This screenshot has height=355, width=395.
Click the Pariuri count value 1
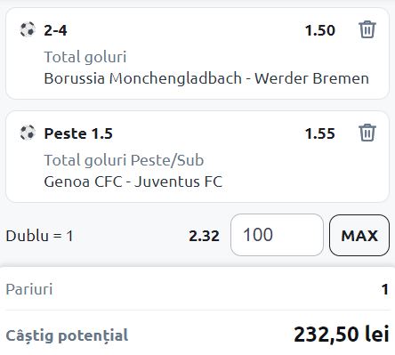pos(385,289)
